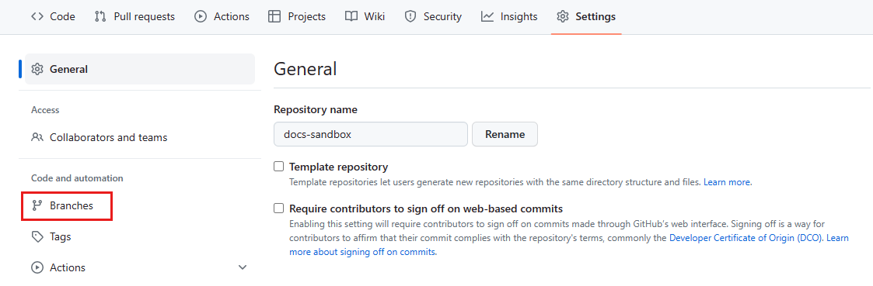The image size is (873, 286).
Task: Click the Branches git-branch icon in sidebar
Action: tap(37, 205)
